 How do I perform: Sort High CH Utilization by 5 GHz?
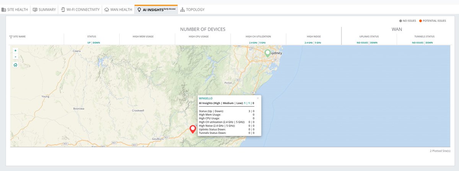(262, 42)
